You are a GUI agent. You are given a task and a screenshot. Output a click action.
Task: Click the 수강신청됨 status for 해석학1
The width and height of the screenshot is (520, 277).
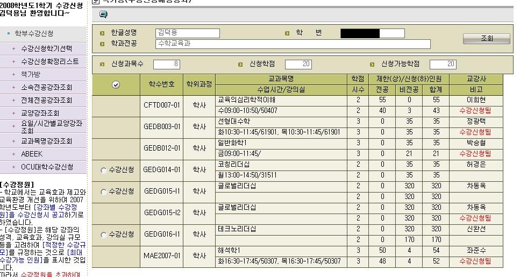click(475, 261)
